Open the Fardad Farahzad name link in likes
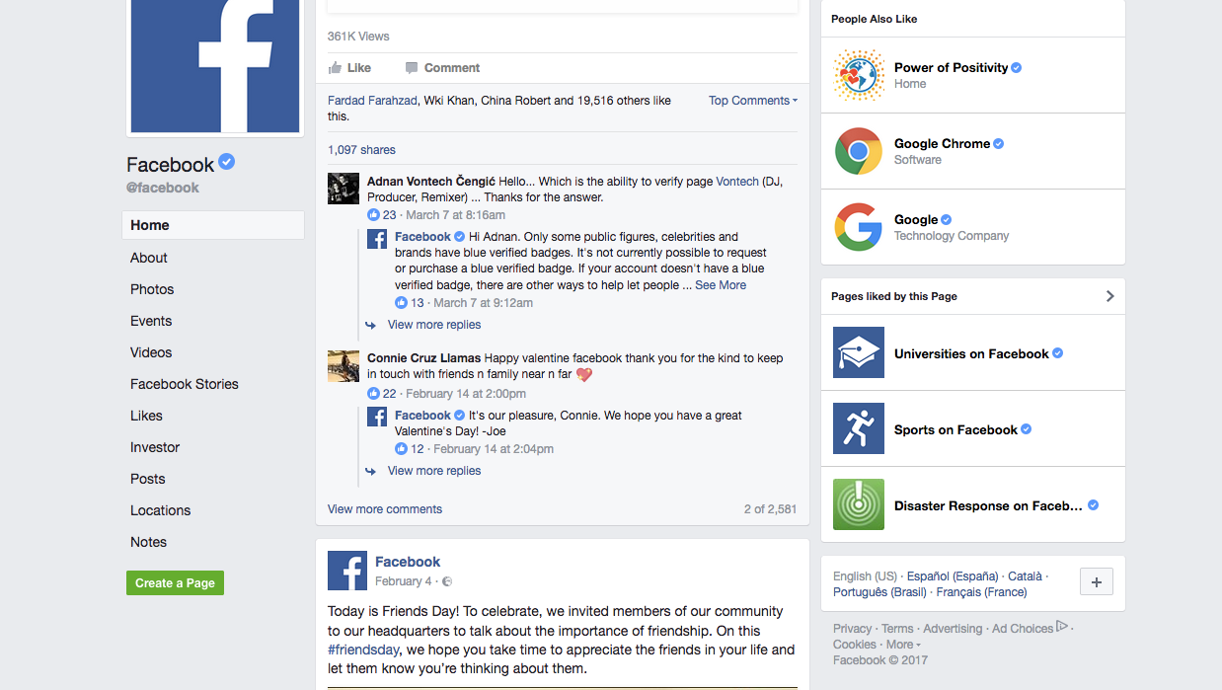 click(373, 101)
